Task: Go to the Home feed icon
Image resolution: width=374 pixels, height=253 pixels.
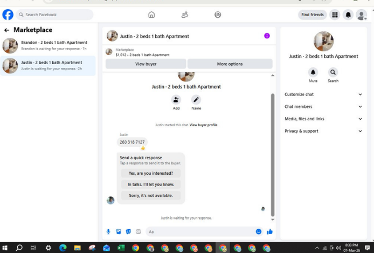Action: tap(151, 15)
